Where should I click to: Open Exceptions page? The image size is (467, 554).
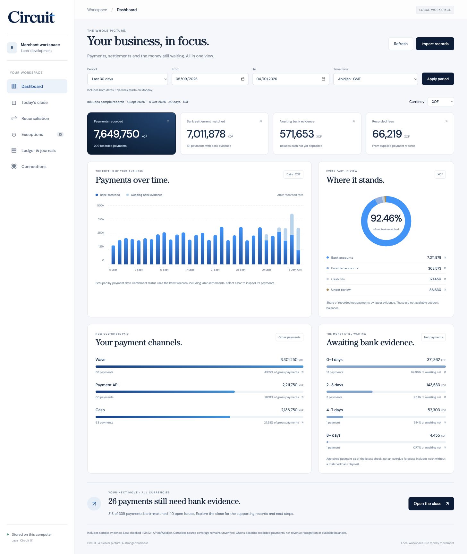click(x=37, y=135)
